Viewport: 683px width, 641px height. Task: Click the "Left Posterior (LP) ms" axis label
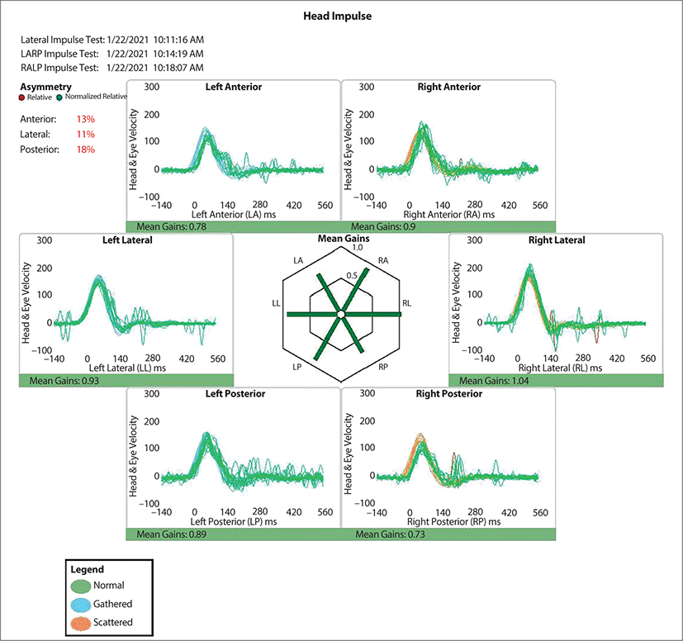pyautogui.click(x=234, y=521)
